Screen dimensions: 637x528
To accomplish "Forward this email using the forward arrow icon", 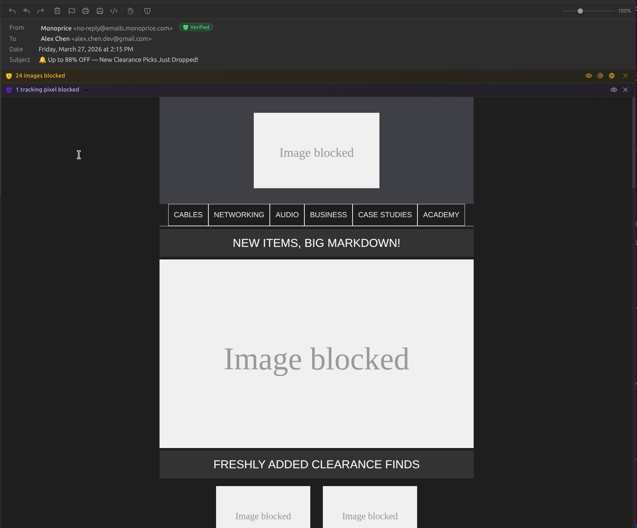I will pos(40,11).
